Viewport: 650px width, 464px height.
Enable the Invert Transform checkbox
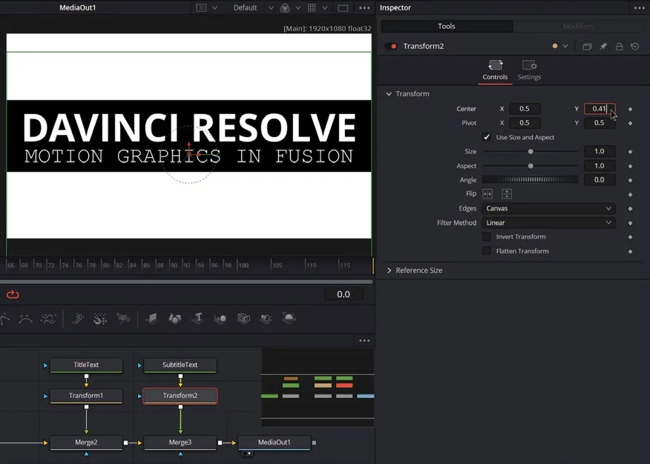[487, 236]
